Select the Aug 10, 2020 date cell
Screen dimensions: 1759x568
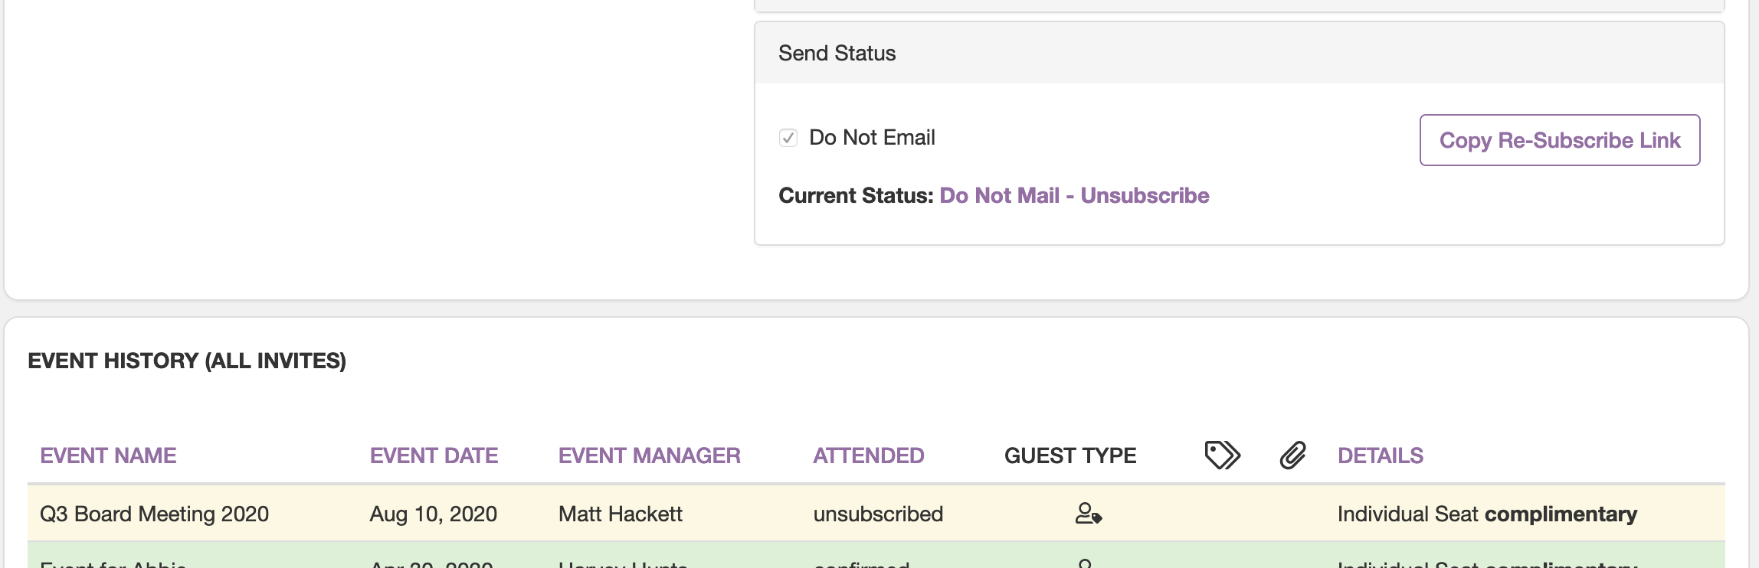tap(434, 514)
